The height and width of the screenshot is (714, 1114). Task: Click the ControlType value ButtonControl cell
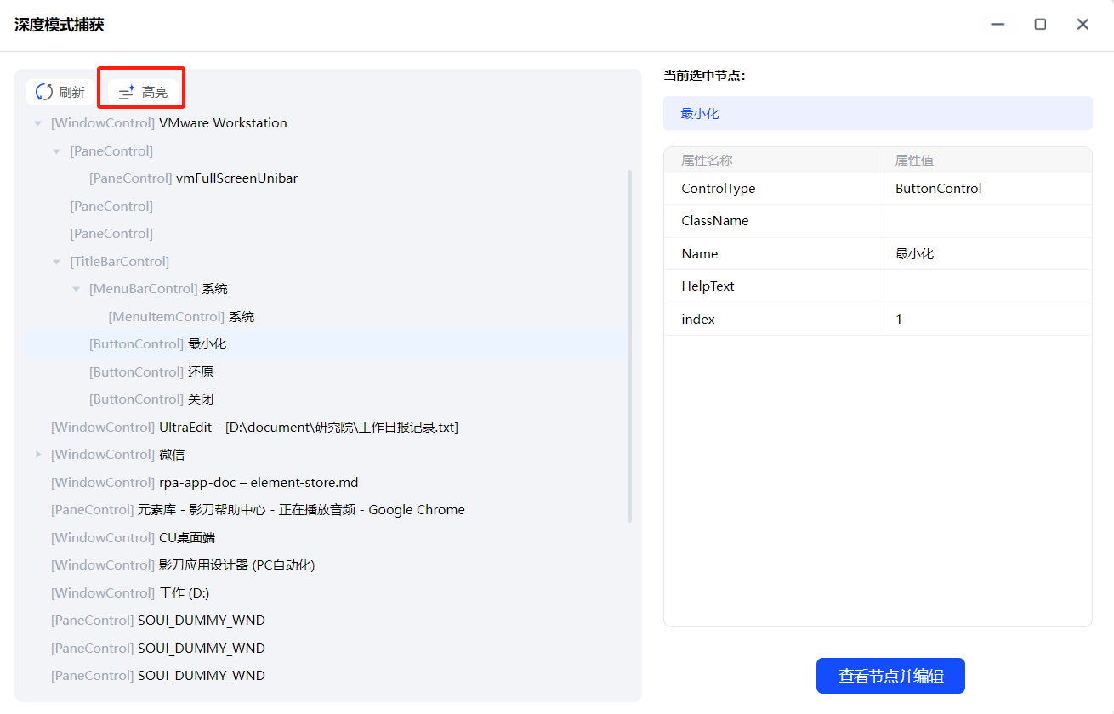click(938, 189)
